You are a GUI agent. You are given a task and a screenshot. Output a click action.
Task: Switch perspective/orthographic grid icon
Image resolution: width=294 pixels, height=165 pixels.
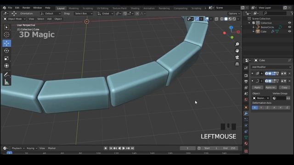(237, 64)
